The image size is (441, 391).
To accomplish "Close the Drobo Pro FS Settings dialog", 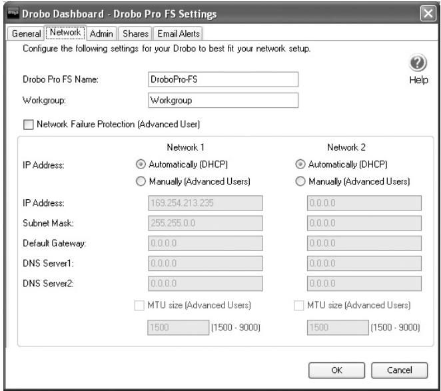I will (428, 13).
